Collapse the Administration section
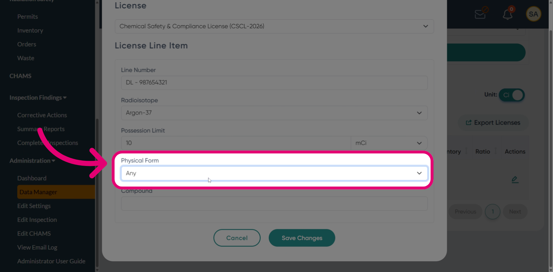The height and width of the screenshot is (272, 553). (32, 161)
